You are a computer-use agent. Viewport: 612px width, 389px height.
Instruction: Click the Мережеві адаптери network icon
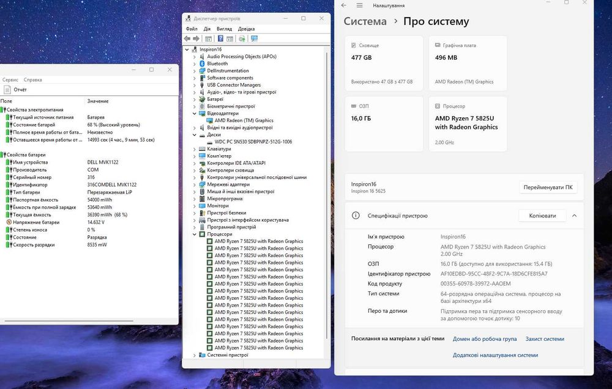202,184
